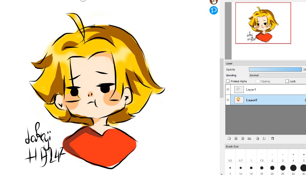This screenshot has height=175, width=306.
Task: Click the Layer2 thumbnail
Action: coord(239,100)
